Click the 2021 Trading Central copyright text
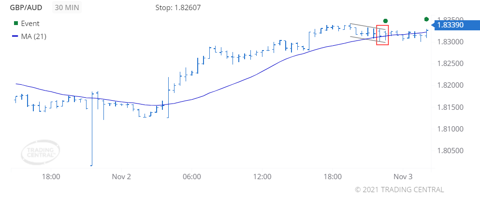 [x=399, y=190]
